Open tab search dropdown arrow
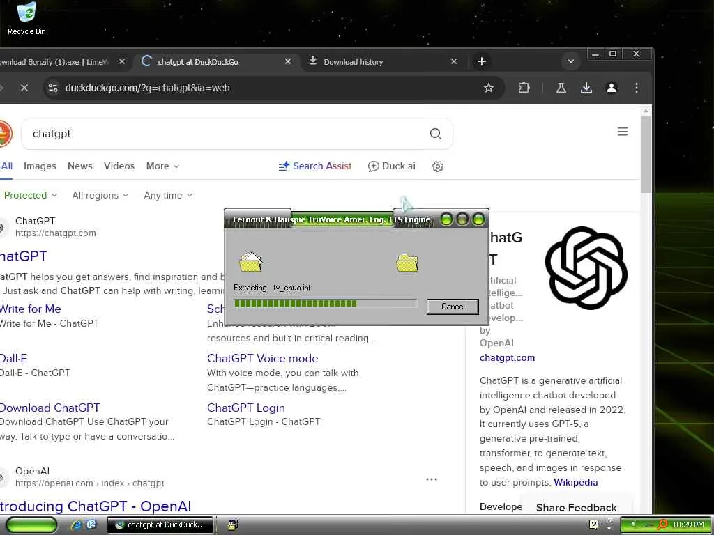 point(570,61)
